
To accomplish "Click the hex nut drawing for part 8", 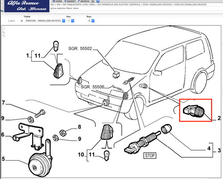I will pos(63,133).
